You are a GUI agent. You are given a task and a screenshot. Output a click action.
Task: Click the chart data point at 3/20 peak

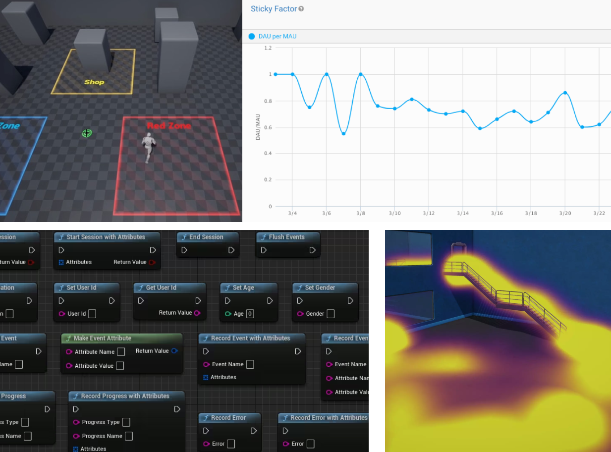coord(565,93)
